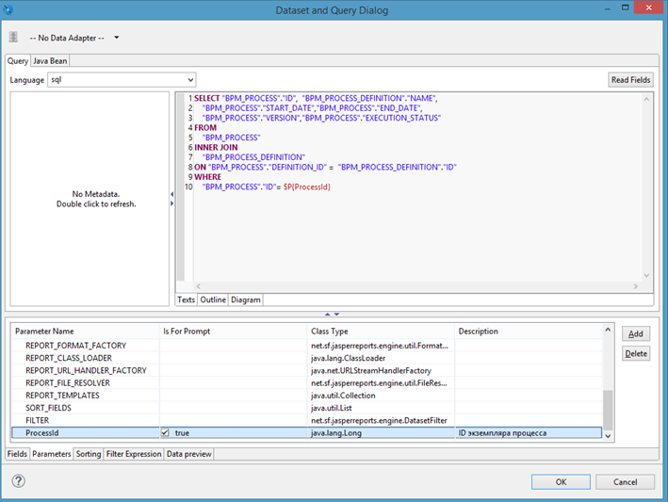Click the sash expand-down arrow above parameters table
This screenshot has height=502, width=668.
pyautogui.click(x=336, y=314)
